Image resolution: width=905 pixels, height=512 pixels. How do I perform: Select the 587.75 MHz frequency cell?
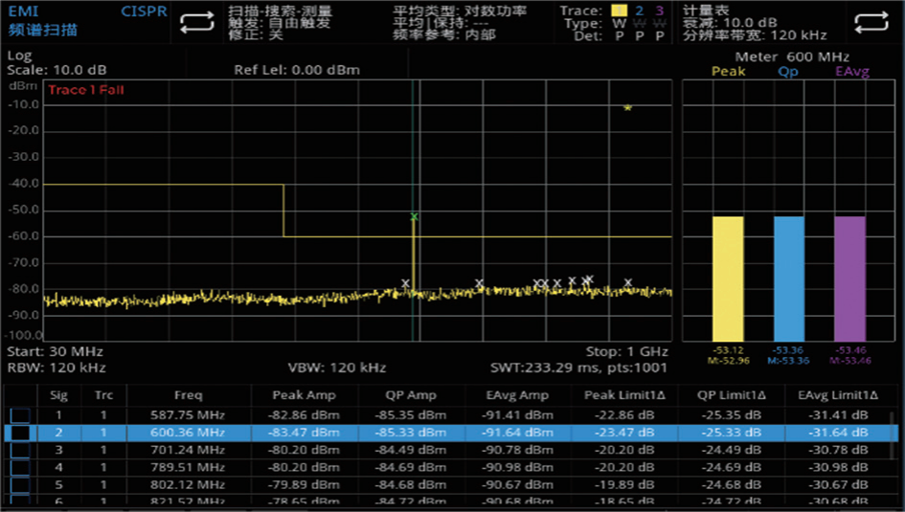point(188,415)
